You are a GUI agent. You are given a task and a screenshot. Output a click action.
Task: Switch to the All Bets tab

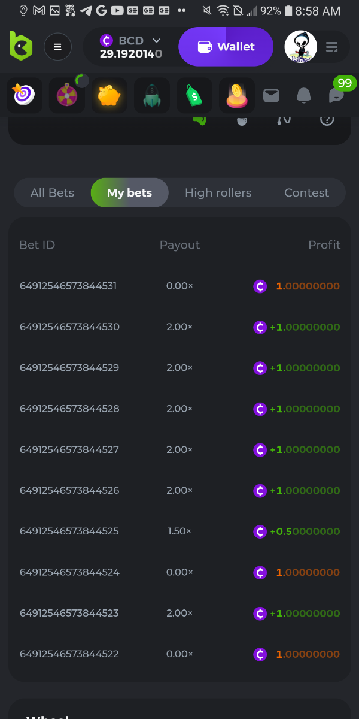click(x=52, y=193)
